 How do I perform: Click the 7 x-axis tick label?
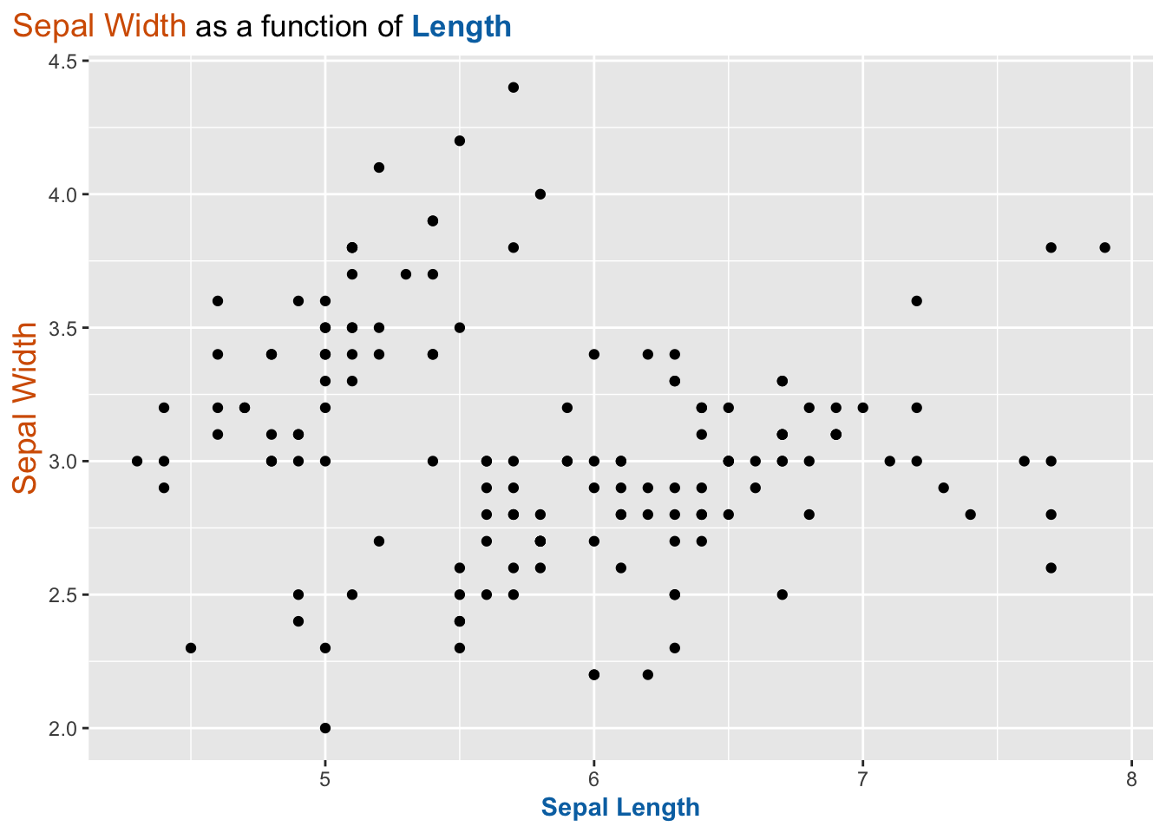[863, 778]
